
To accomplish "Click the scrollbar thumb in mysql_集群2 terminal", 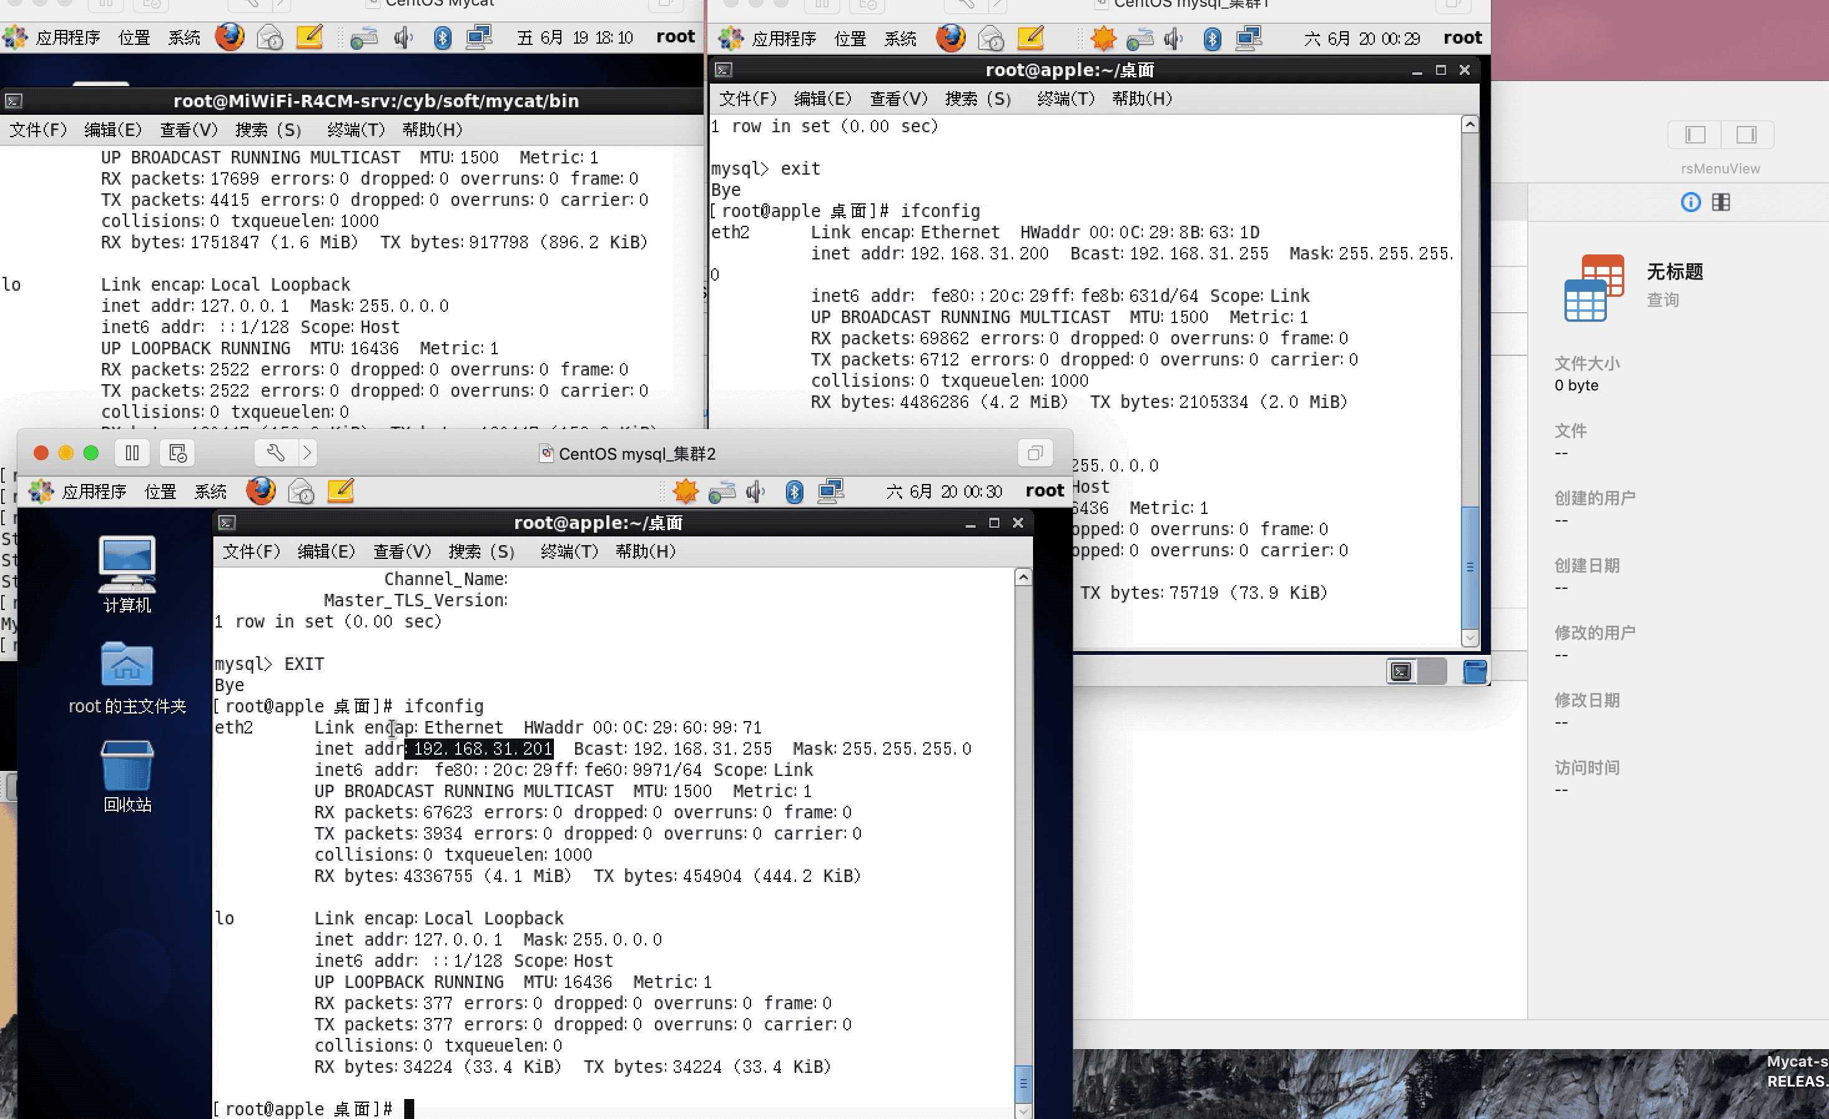I will point(1023,1083).
